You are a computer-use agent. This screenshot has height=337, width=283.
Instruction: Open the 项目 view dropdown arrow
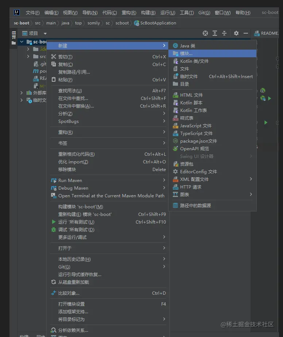click(x=45, y=34)
